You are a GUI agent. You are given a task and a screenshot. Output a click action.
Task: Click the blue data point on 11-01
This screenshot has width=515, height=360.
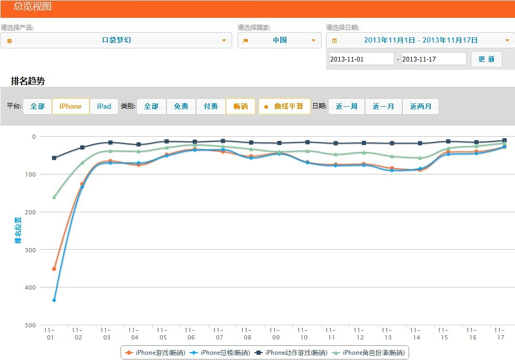click(x=54, y=300)
